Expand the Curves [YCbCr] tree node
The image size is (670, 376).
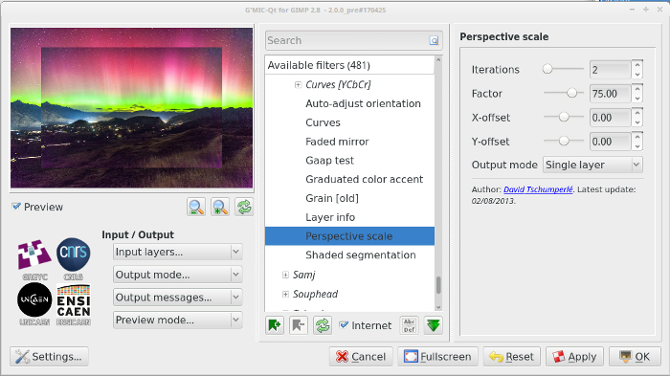pos(298,84)
